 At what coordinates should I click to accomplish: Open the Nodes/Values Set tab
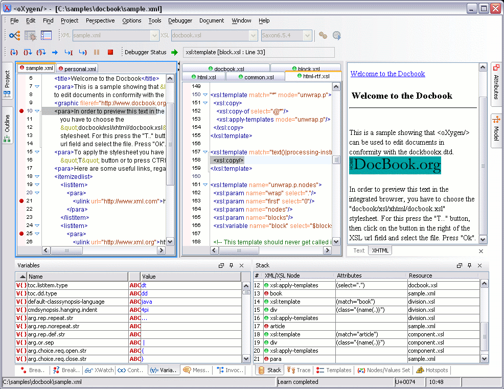click(384, 370)
